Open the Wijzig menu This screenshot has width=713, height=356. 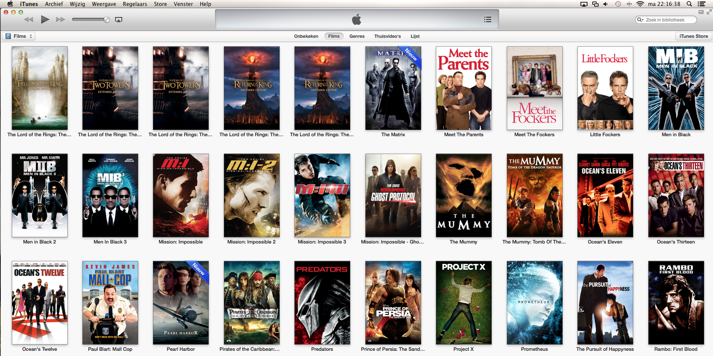77,4
